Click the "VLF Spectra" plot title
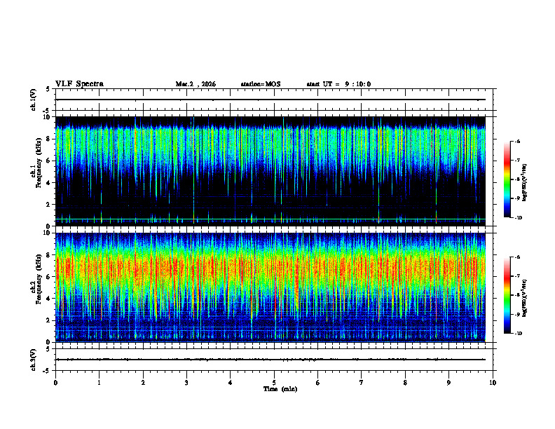The image size is (555, 429). (x=79, y=84)
